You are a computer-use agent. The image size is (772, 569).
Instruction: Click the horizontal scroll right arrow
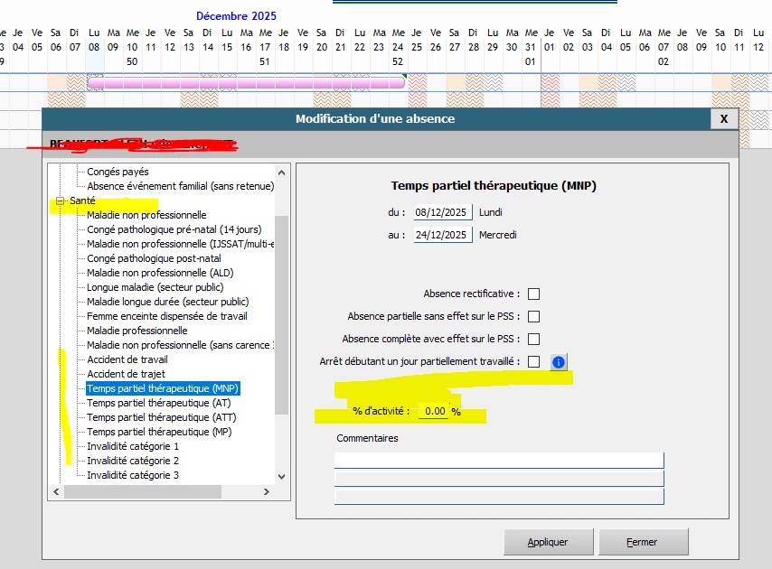point(267,492)
